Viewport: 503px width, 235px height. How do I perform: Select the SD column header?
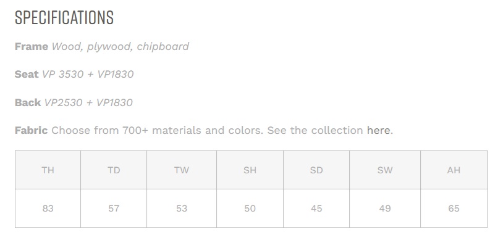point(316,170)
